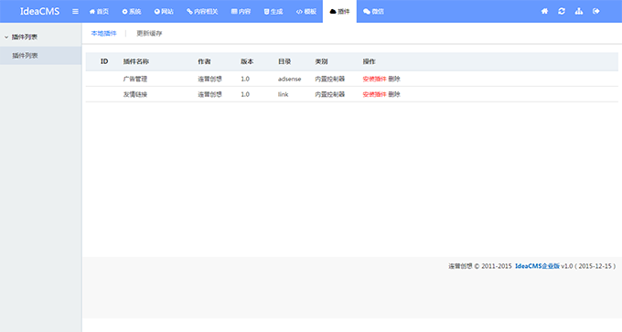Image resolution: width=622 pixels, height=332 pixels.
Task: Click the ID column header
Action: point(104,61)
